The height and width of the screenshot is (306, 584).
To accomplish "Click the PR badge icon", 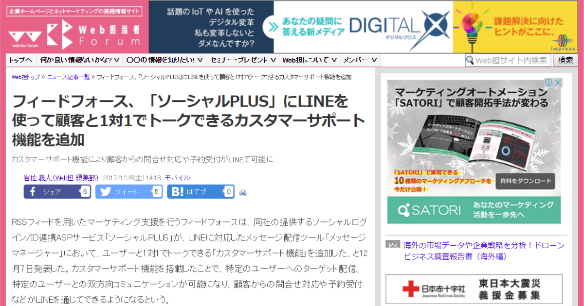I will [x=392, y=244].
